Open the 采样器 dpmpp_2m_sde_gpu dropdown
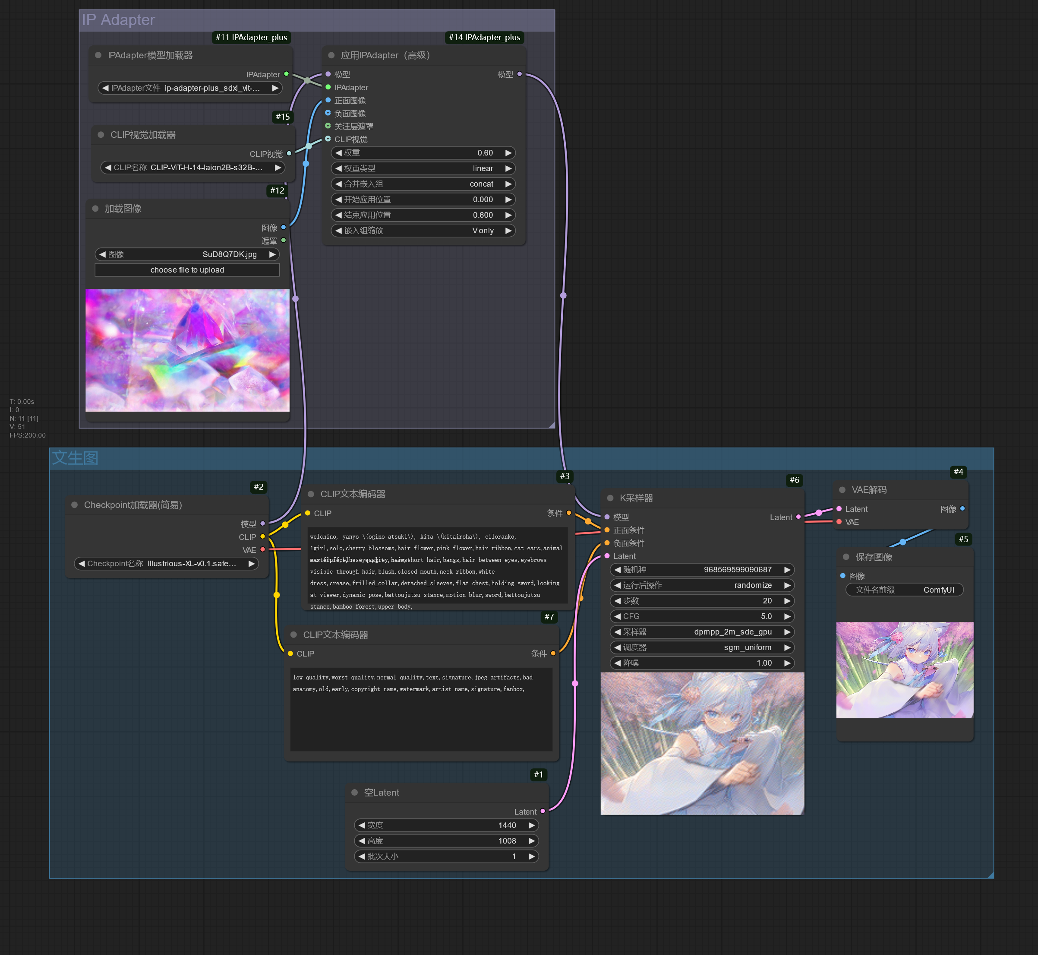Image resolution: width=1038 pixels, height=955 pixels. [702, 631]
